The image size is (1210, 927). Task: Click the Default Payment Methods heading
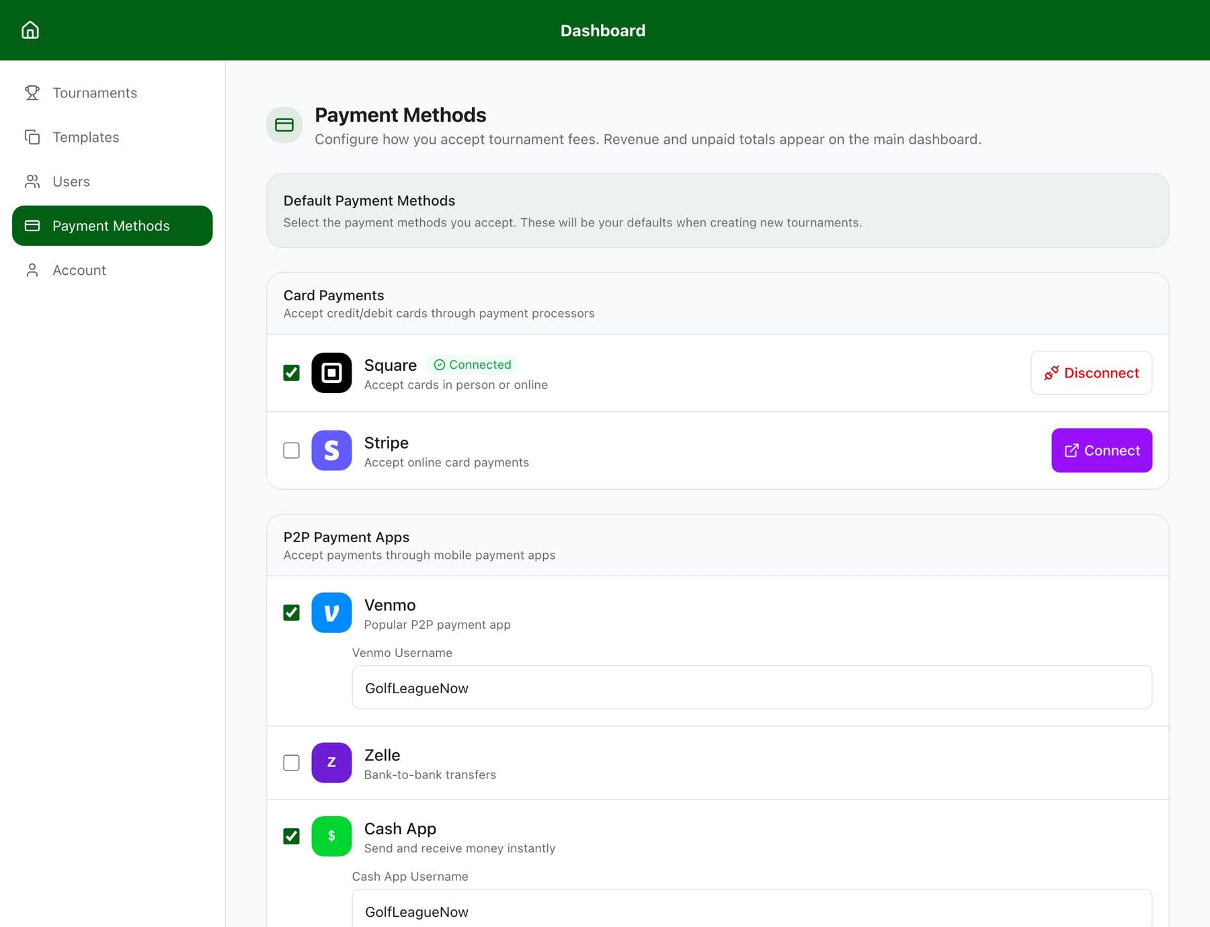(369, 201)
